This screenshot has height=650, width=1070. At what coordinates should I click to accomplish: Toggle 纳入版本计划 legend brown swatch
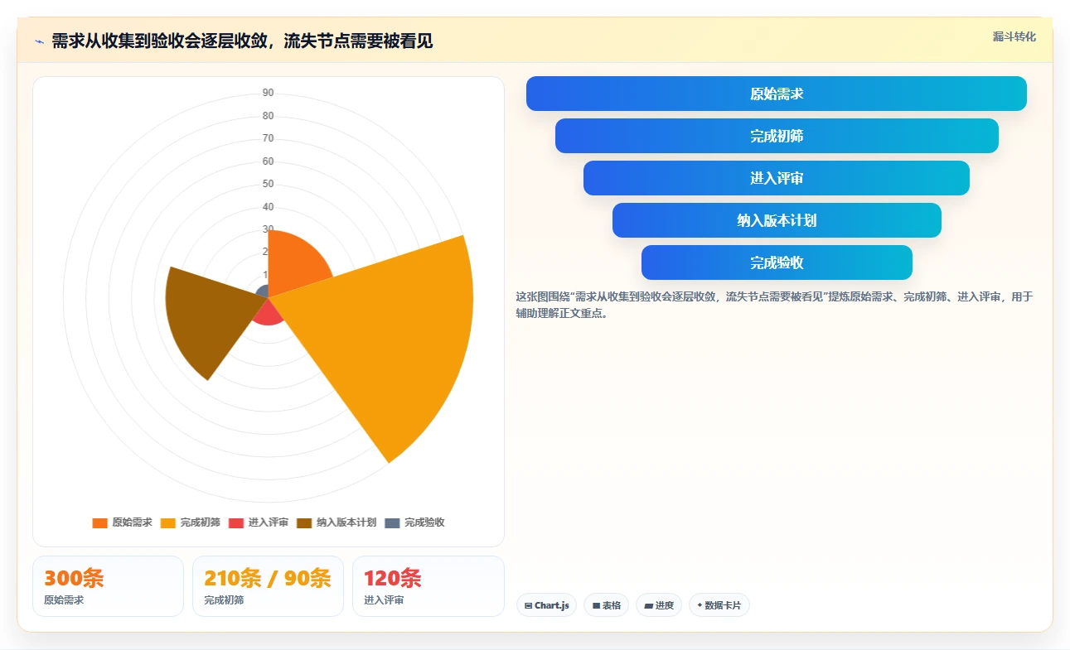point(304,522)
